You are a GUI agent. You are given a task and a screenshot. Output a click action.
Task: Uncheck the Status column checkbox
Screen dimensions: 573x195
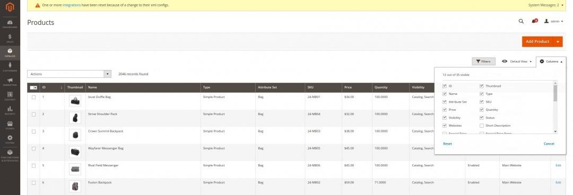click(x=482, y=118)
